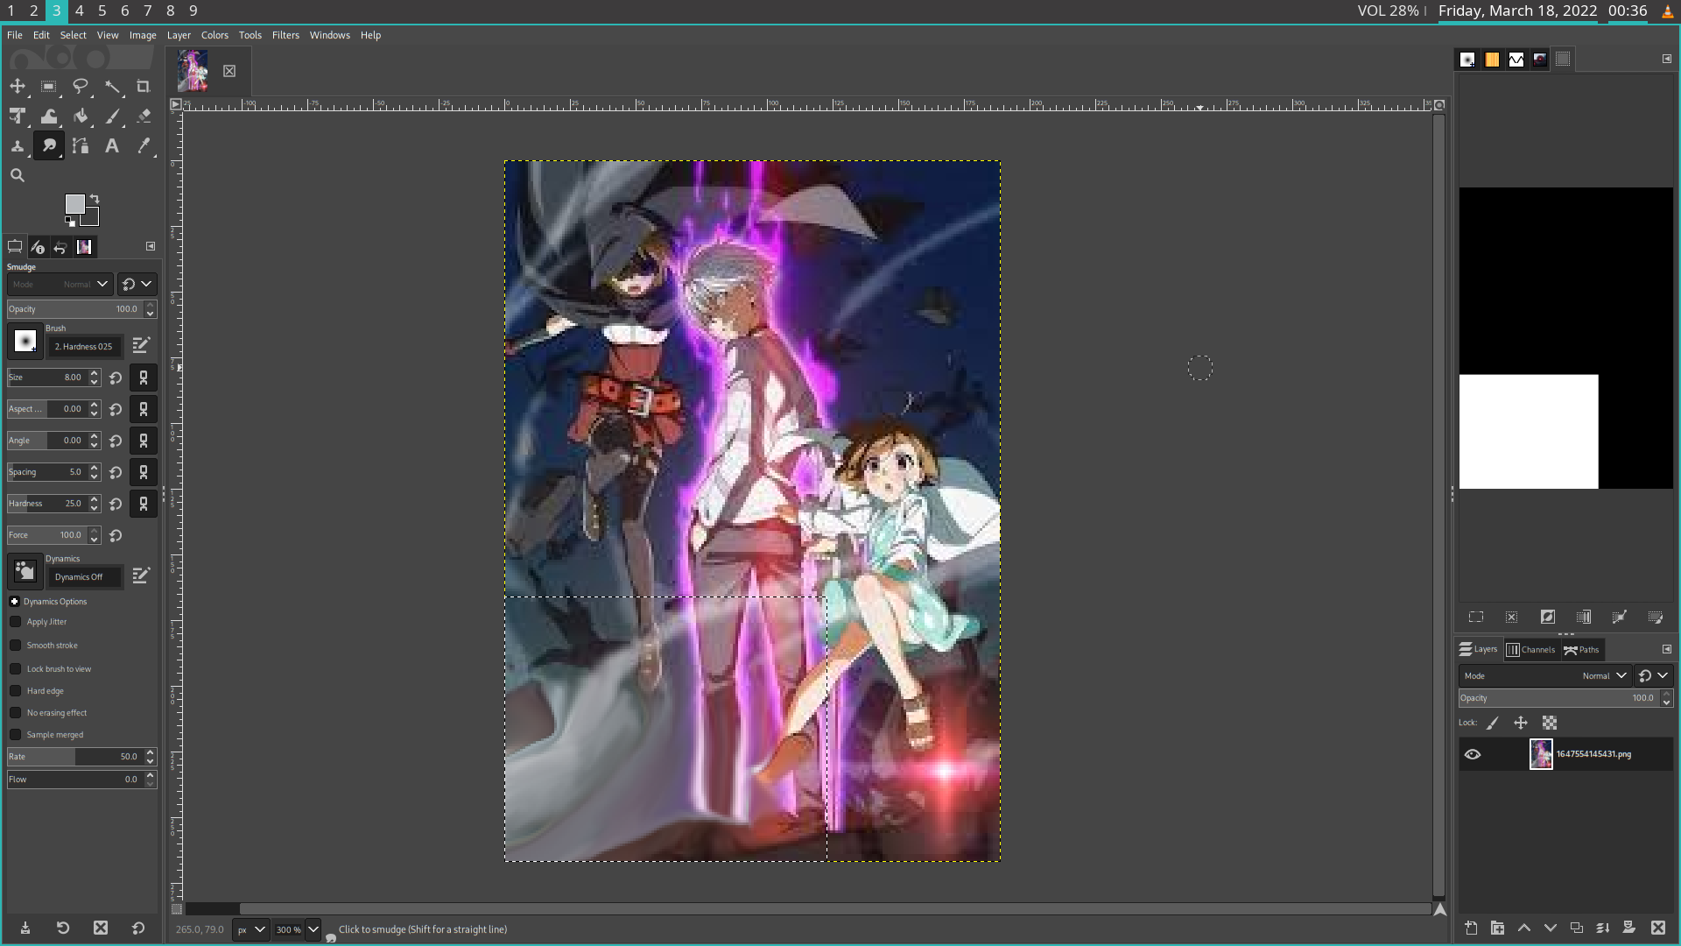This screenshot has height=946, width=1681.
Task: Click the 1647554145431.png layer thumbnail
Action: pos(1541,754)
